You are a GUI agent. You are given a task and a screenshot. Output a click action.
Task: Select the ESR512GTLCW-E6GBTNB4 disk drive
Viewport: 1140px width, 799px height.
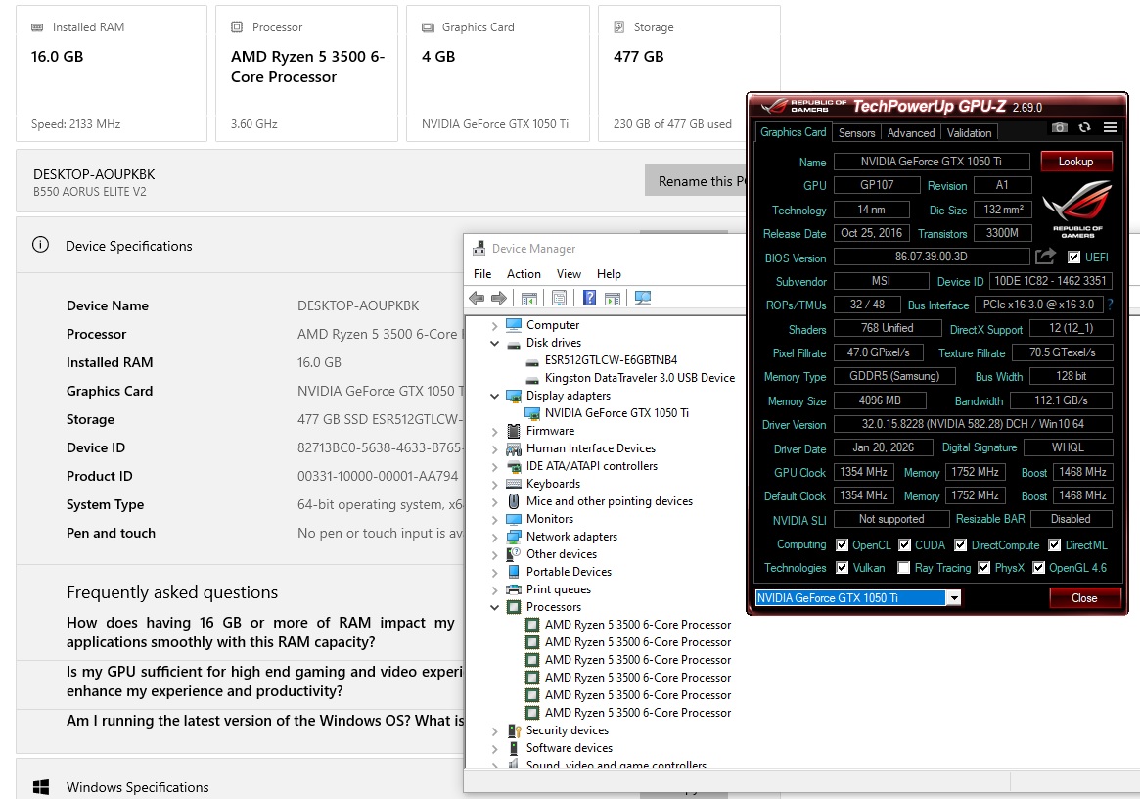click(x=611, y=360)
